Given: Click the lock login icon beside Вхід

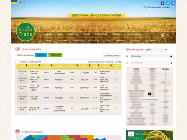Looking at the screenshot, I should coord(163,35).
